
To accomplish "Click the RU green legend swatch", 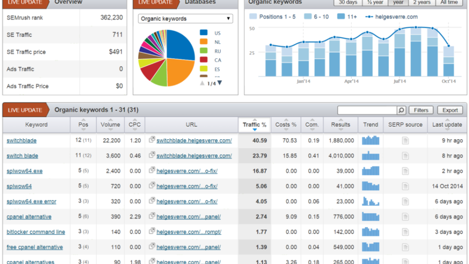I will [204, 51].
